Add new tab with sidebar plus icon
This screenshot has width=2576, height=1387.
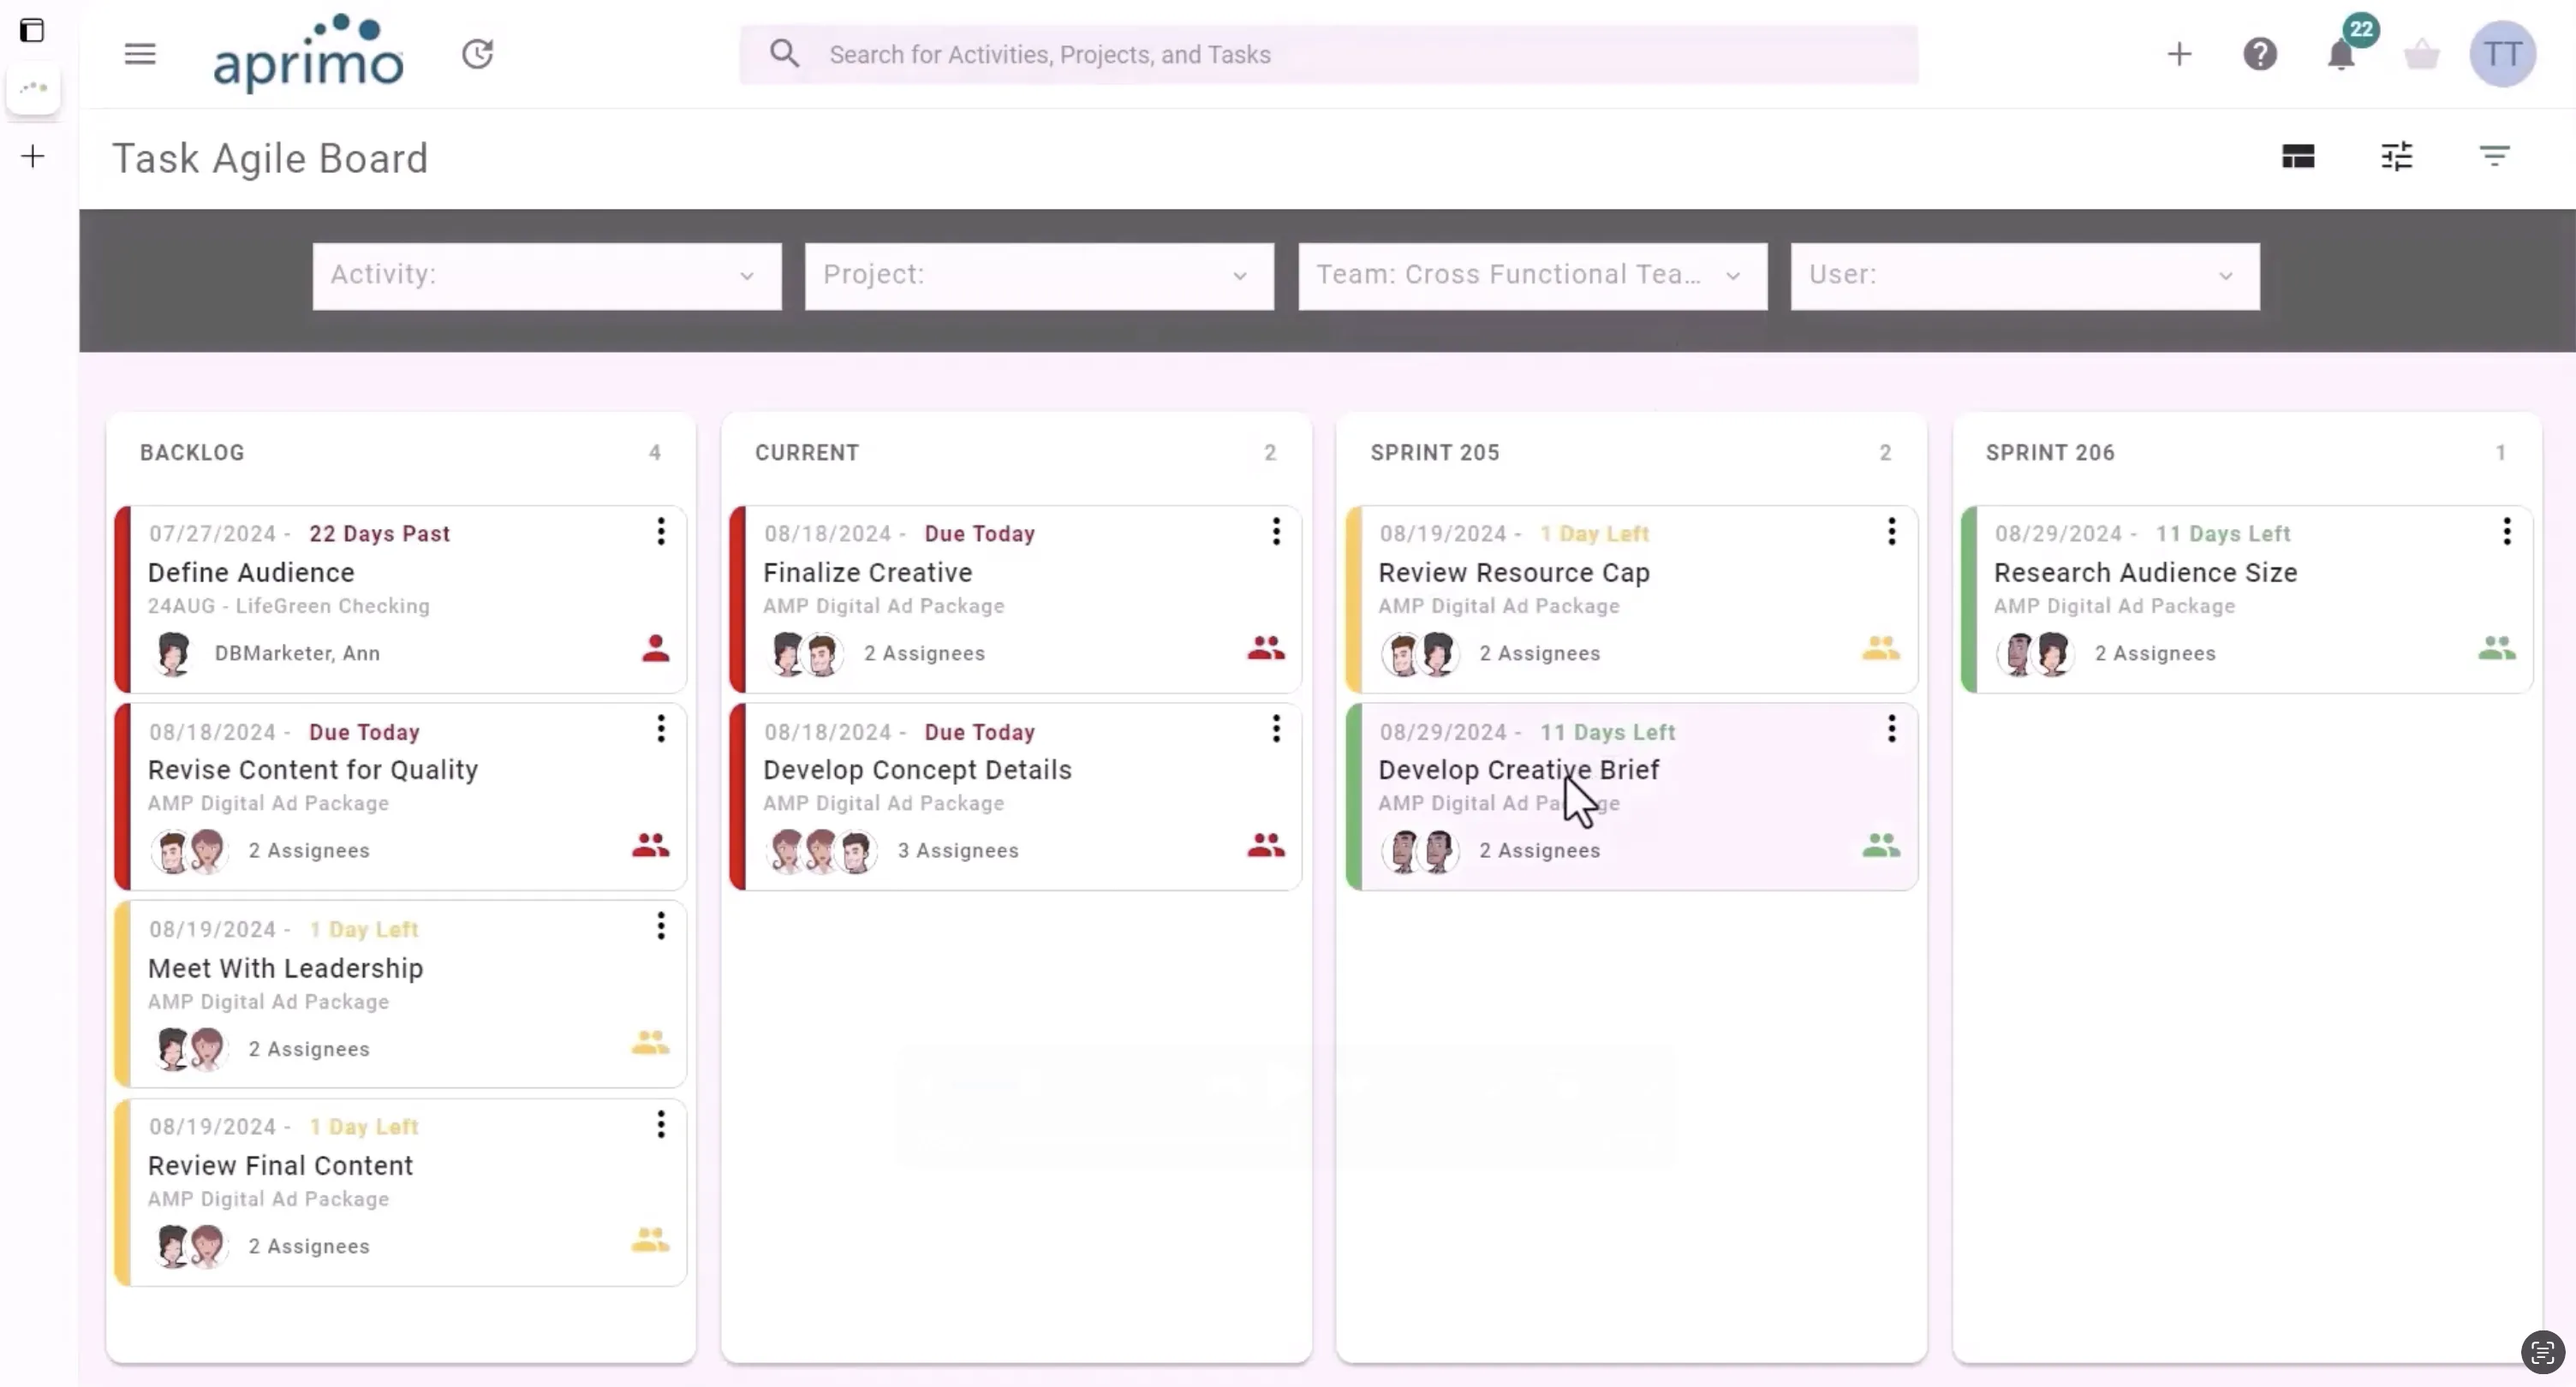tap(33, 156)
